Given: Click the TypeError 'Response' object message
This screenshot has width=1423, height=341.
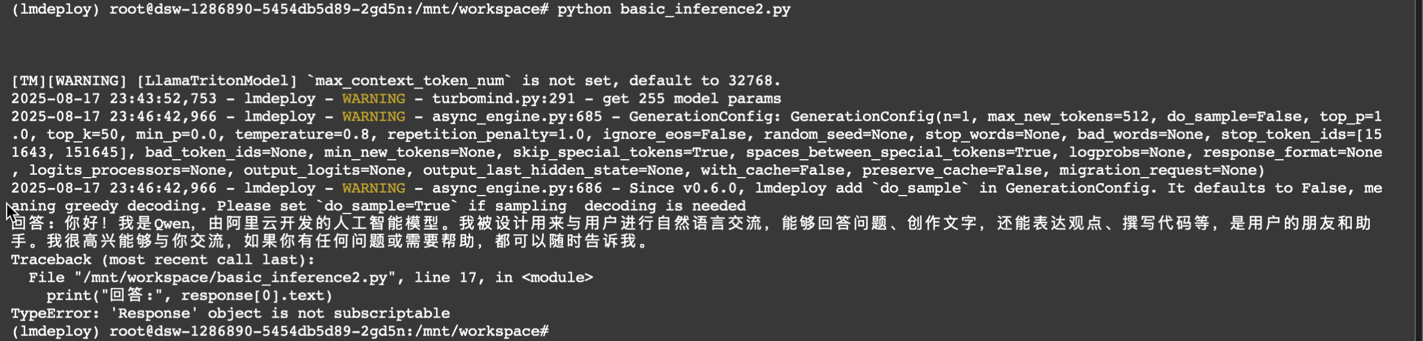Looking at the screenshot, I should pos(230,313).
